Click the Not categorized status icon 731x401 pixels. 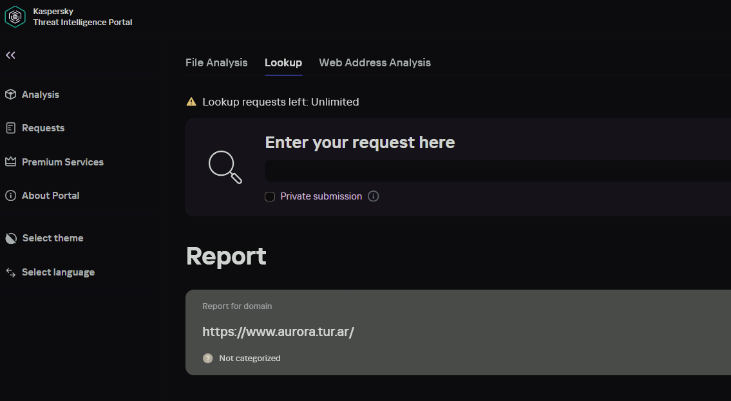207,359
